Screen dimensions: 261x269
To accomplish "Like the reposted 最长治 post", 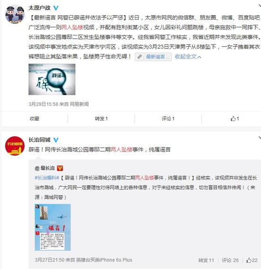I will pos(252,260).
